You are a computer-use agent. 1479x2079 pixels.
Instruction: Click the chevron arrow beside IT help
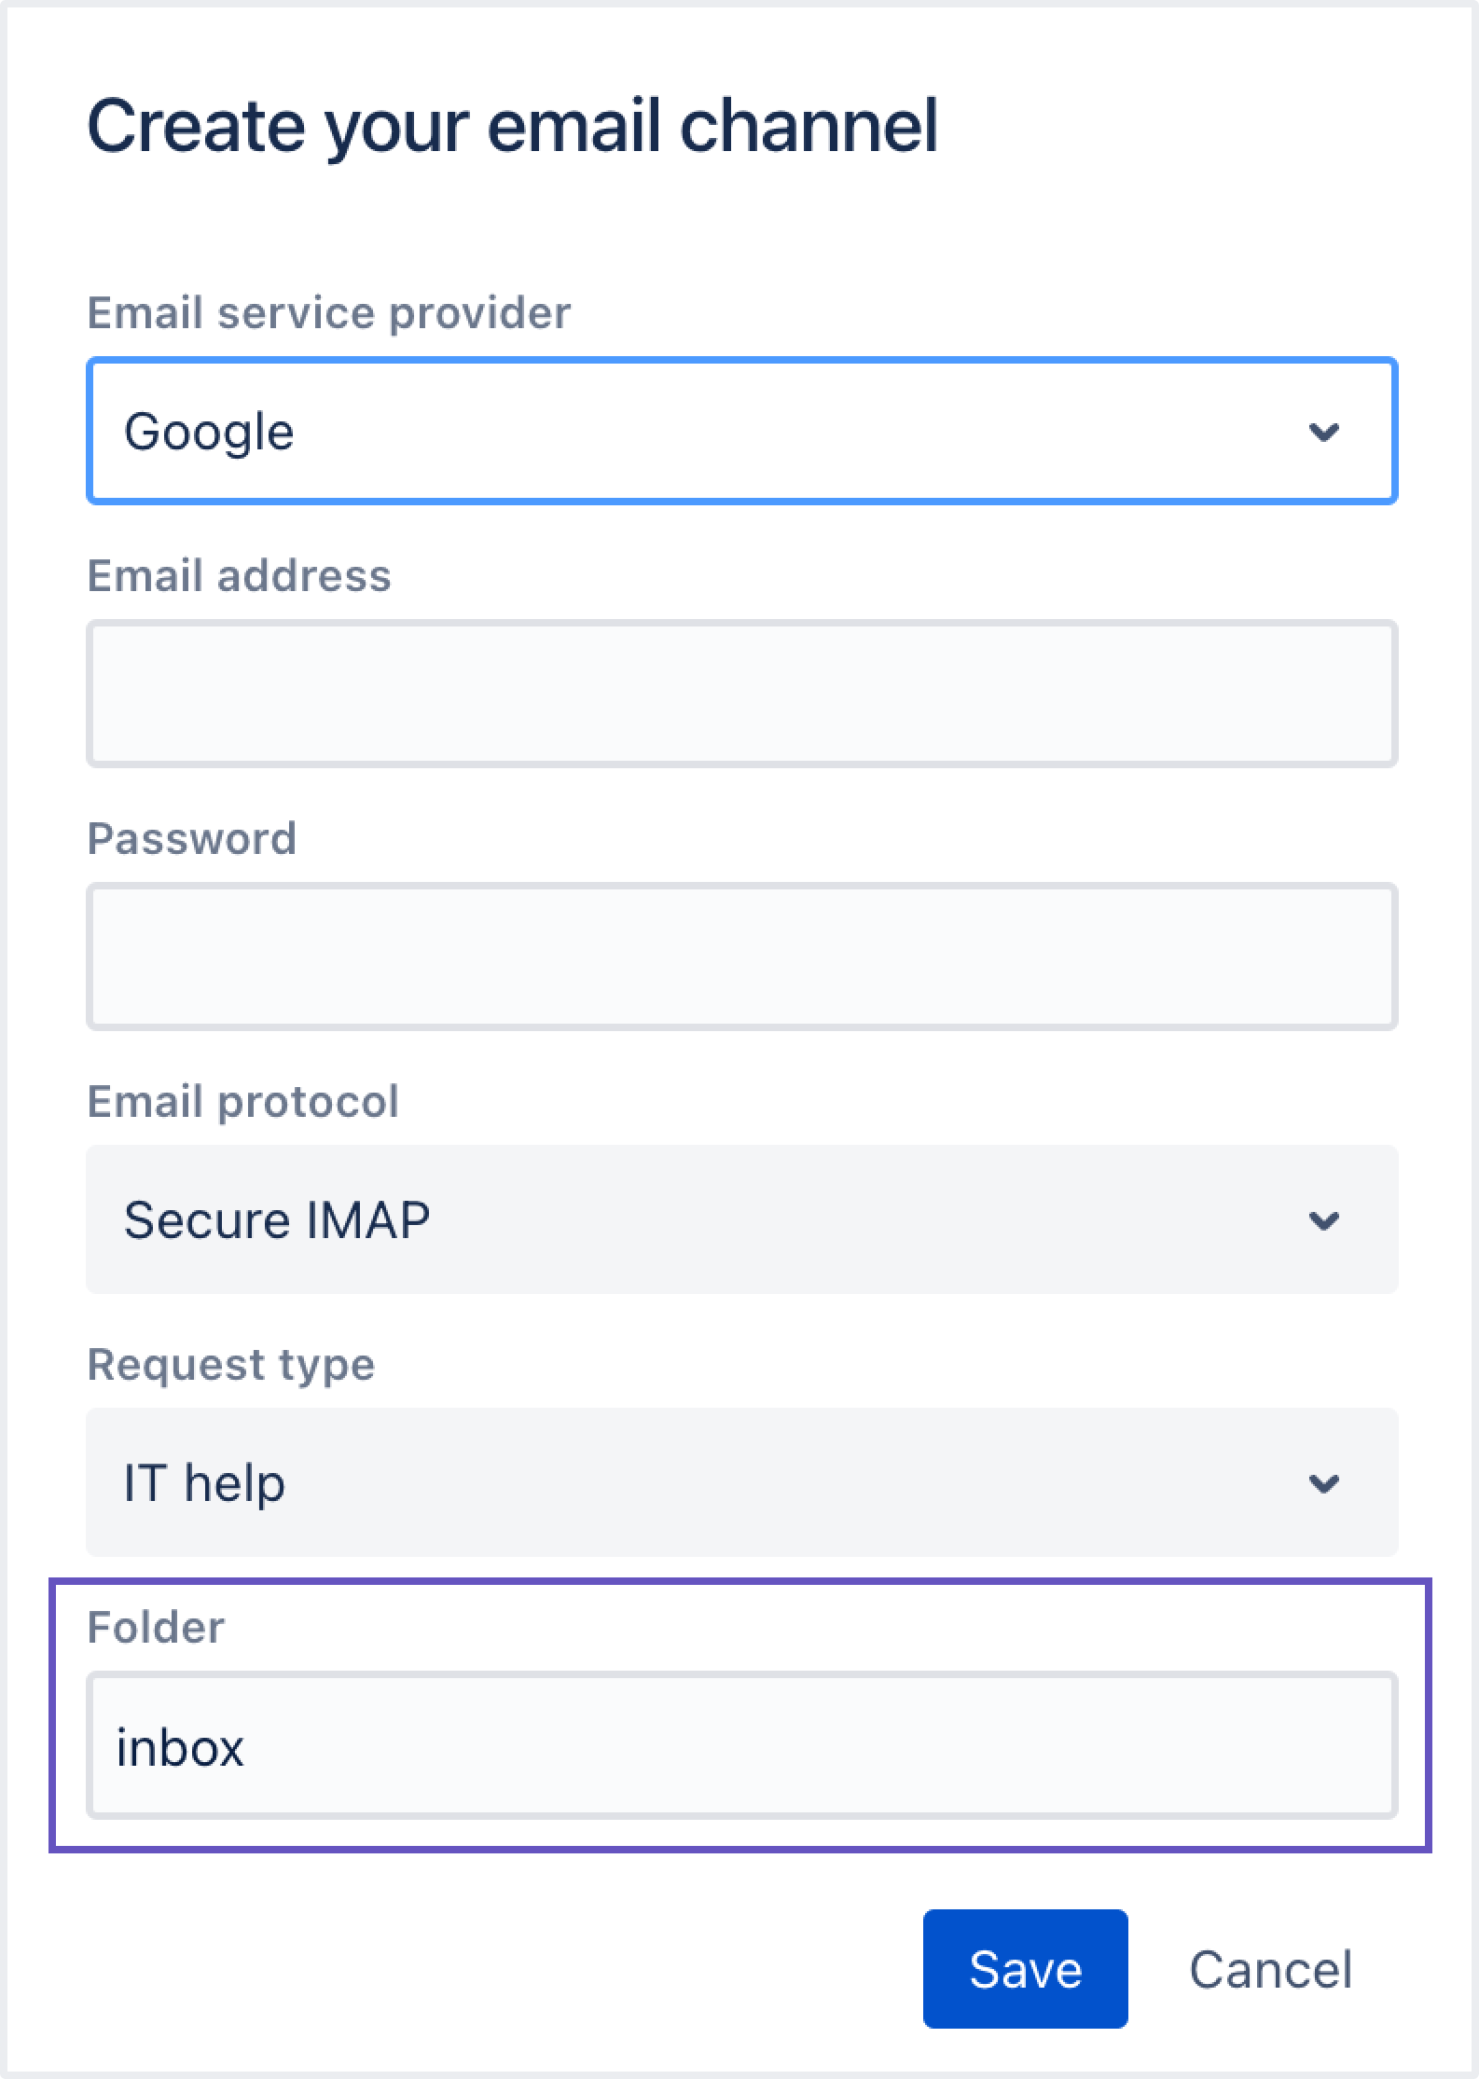tap(1323, 1483)
